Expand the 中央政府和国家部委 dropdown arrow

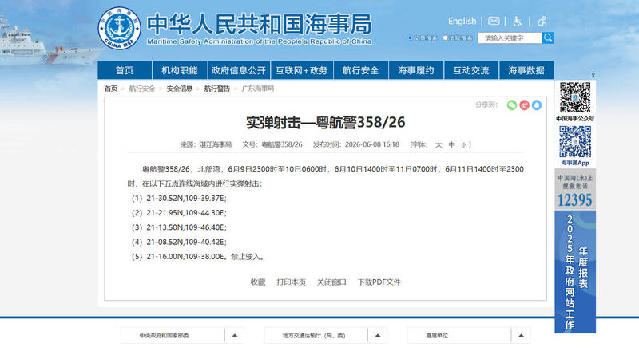click(x=234, y=336)
